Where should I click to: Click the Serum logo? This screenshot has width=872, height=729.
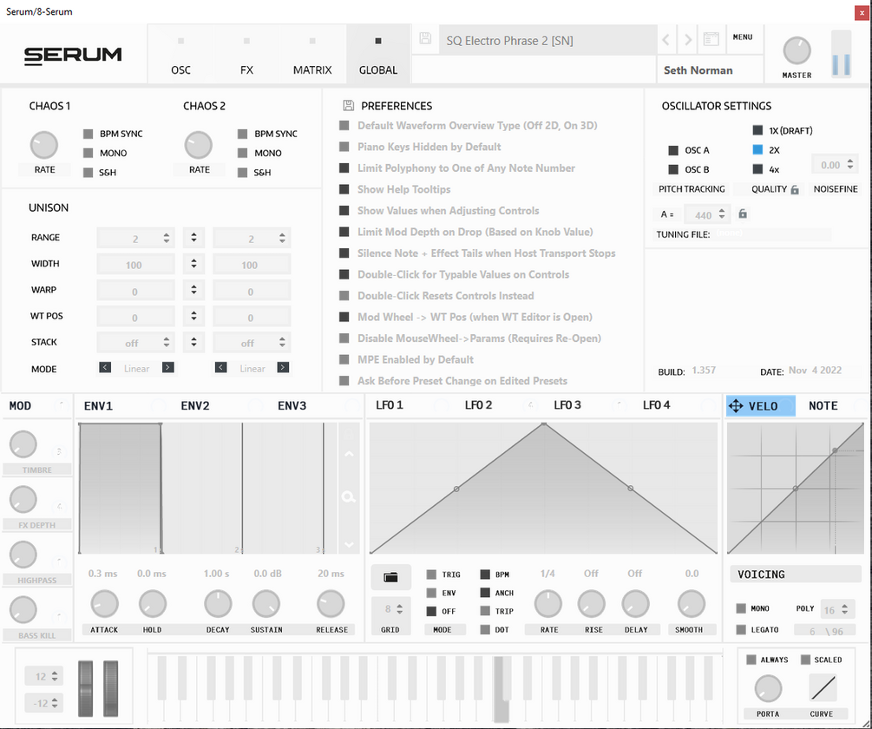pos(73,56)
